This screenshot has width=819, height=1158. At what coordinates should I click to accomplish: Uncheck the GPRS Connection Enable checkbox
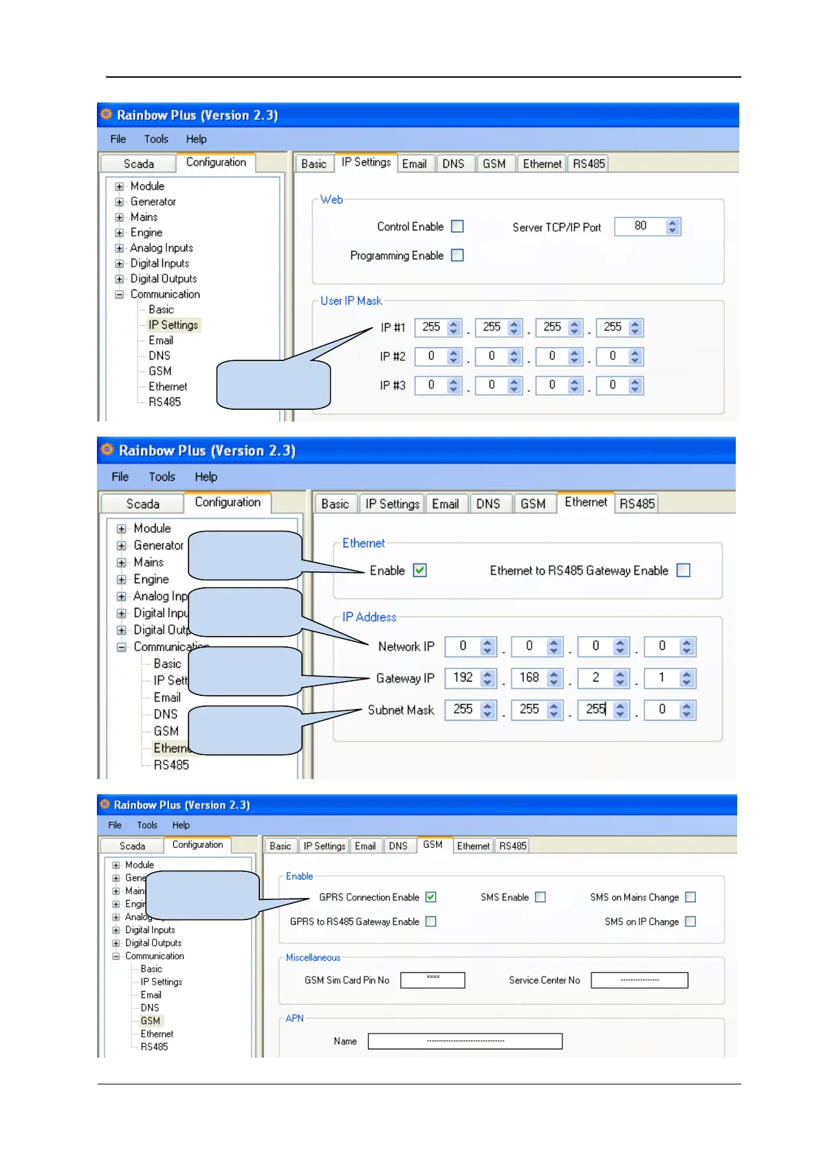click(x=431, y=897)
